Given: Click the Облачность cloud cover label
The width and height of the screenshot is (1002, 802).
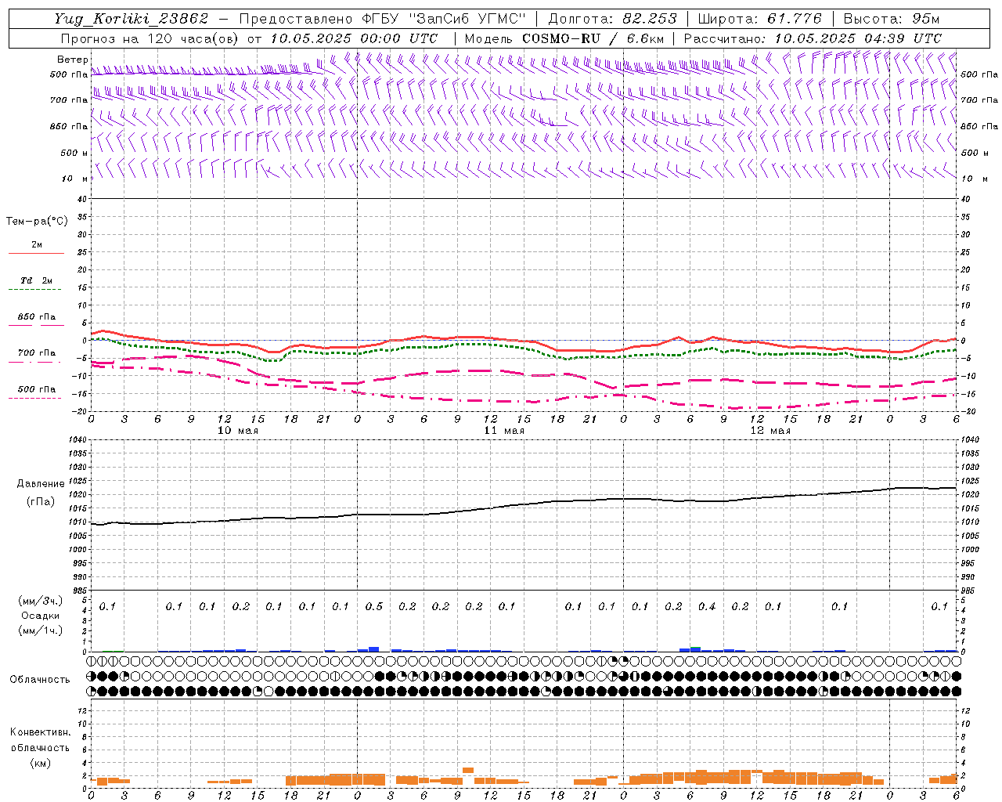Looking at the screenshot, I should [x=40, y=680].
